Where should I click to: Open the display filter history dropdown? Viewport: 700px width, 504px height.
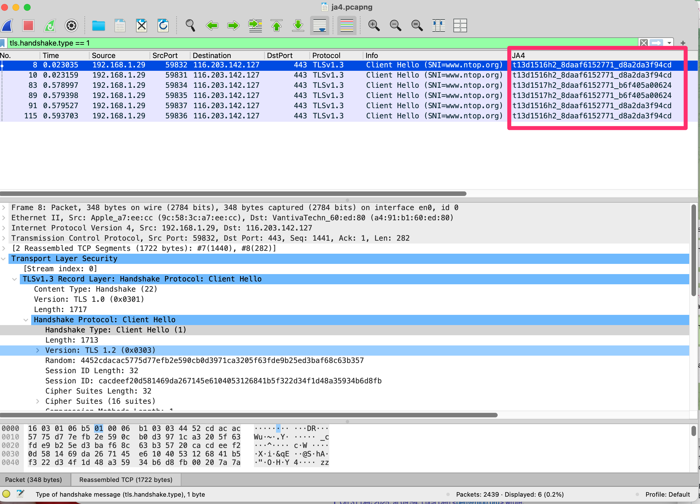click(x=669, y=43)
